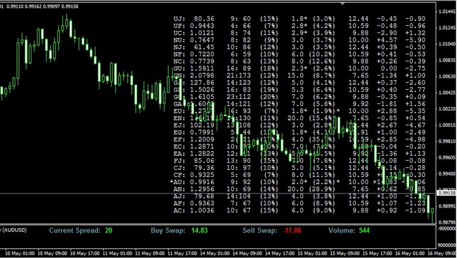Click the 1.00015 price axis label
The width and height of the screenshot is (457, 258).
click(446, 125)
